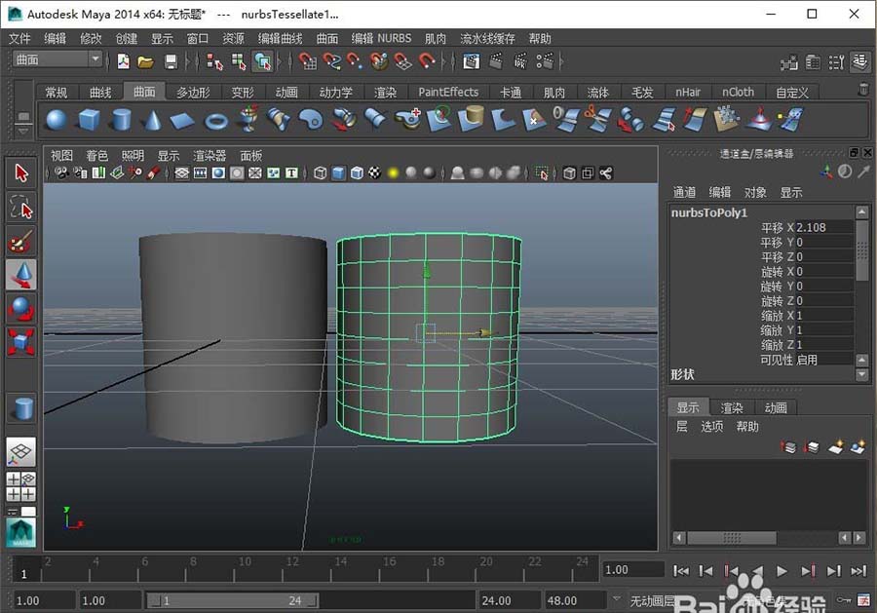Click the 平移 X value field 2.108
This screenshot has height=613, width=877.
coord(823,227)
